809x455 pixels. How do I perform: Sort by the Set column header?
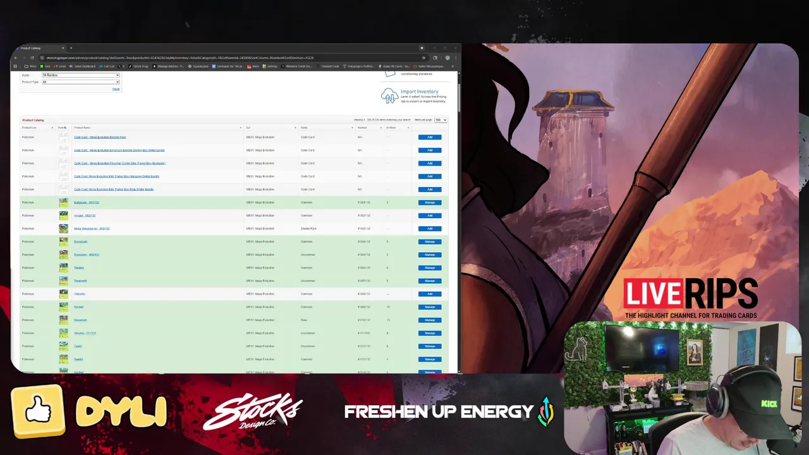(248, 128)
